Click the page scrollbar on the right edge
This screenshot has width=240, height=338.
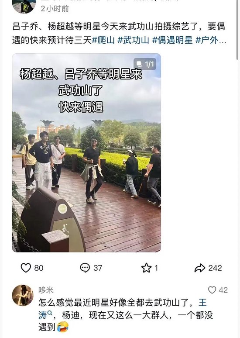pyautogui.click(x=238, y=30)
